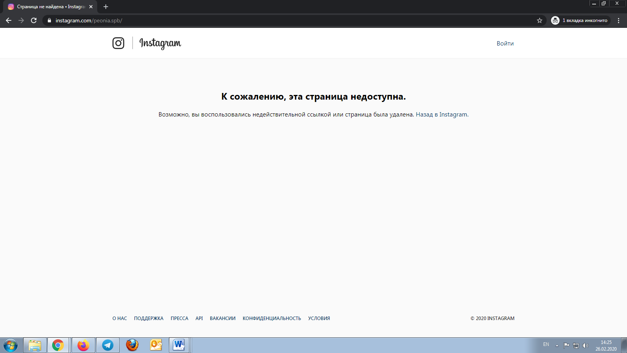The height and width of the screenshot is (353, 627).
Task: Click the volume speaker tray icon
Action: (x=585, y=346)
